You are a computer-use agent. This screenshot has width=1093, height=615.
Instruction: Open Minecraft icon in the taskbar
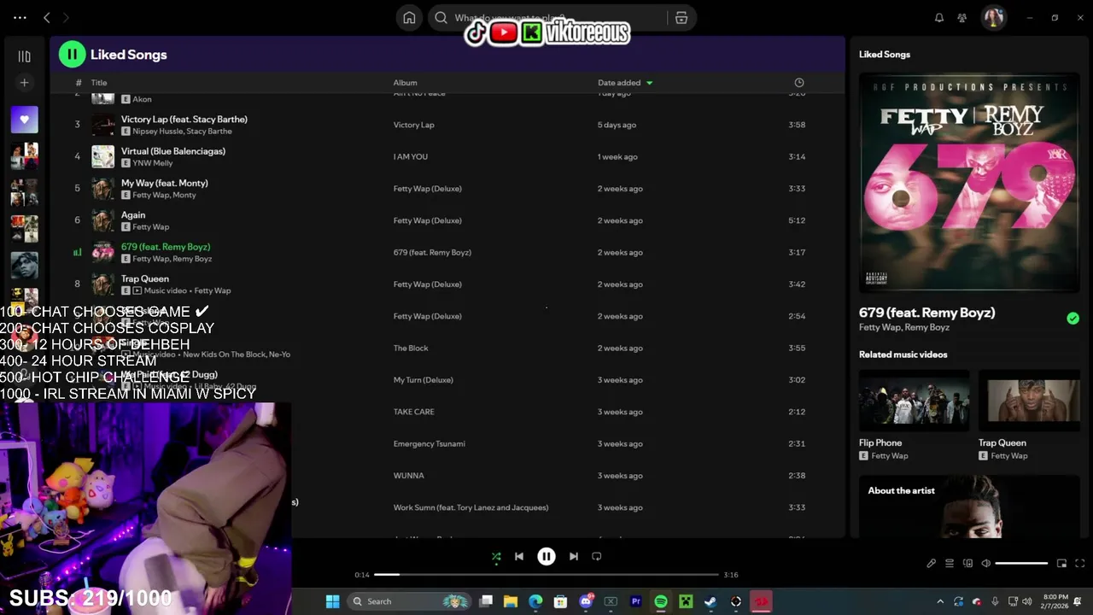685,601
